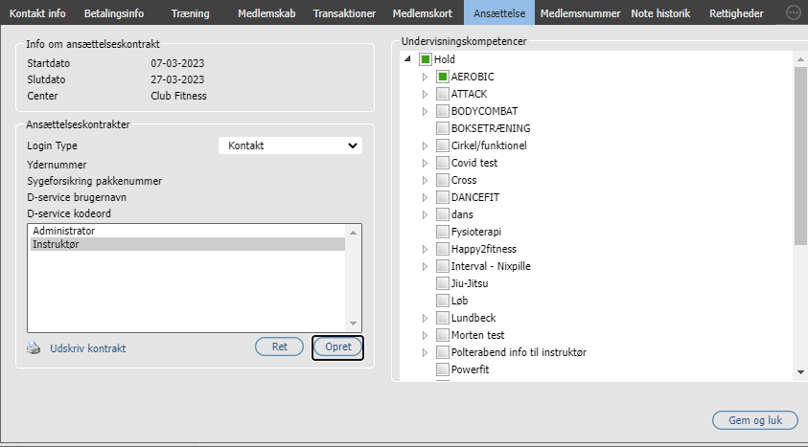The image size is (808, 447).
Task: Uncheck the AEROBIC checkbox
Action: (x=442, y=77)
